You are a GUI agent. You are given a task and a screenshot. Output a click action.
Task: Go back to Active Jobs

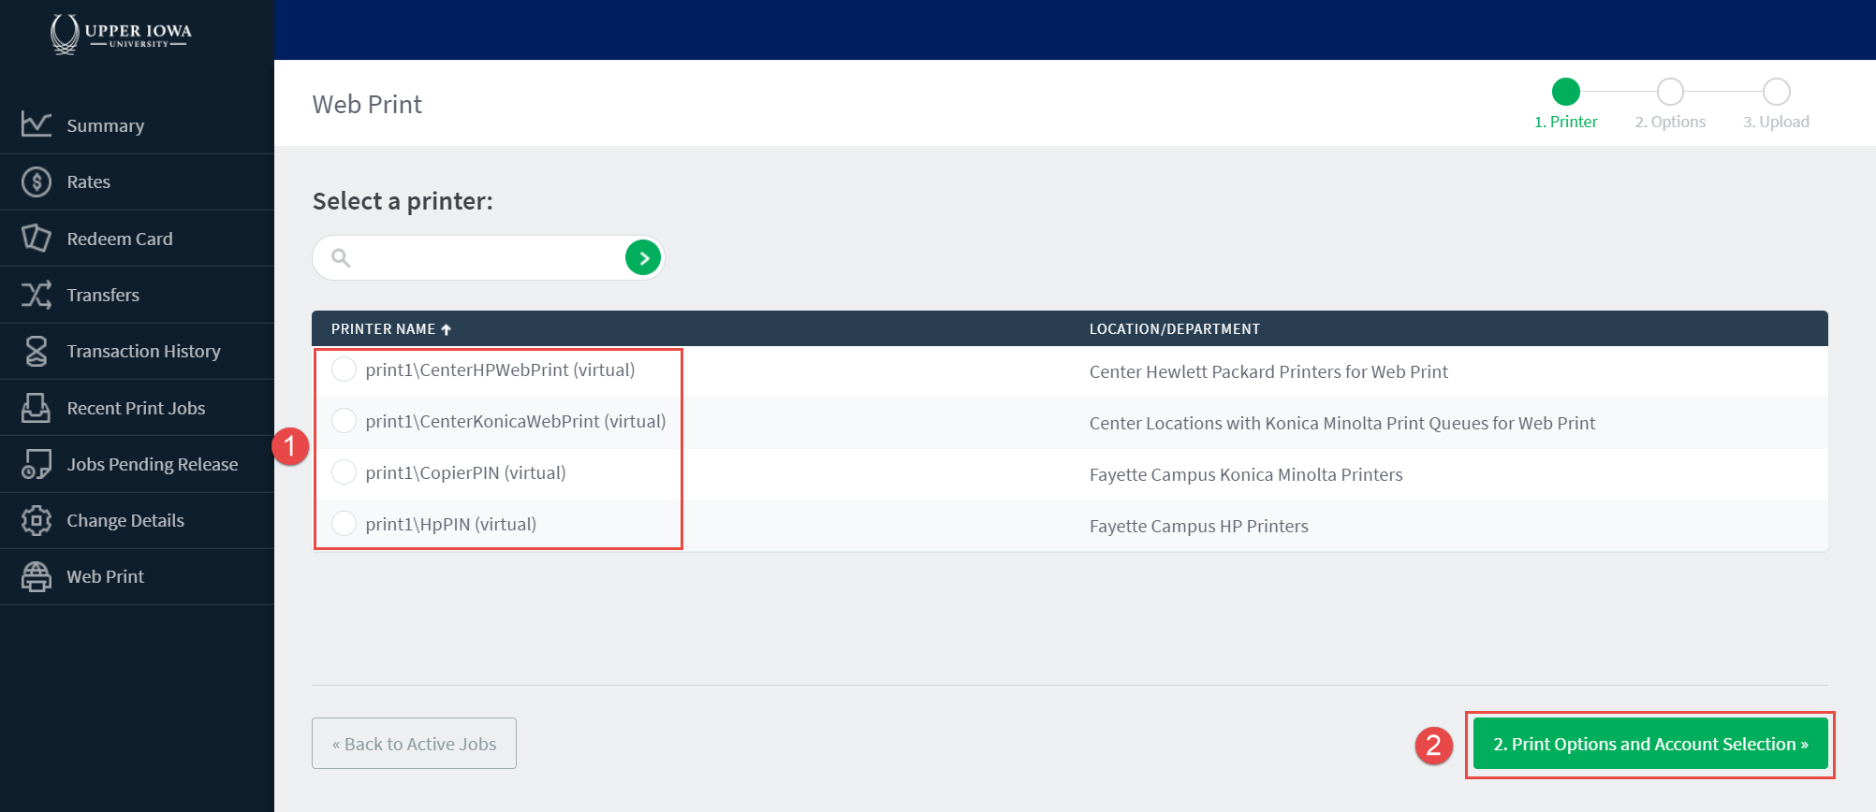coord(414,744)
